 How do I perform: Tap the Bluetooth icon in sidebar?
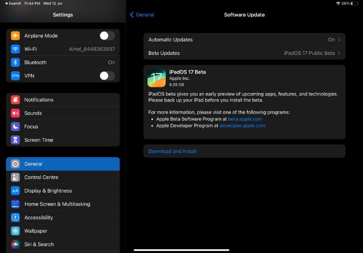click(15, 62)
